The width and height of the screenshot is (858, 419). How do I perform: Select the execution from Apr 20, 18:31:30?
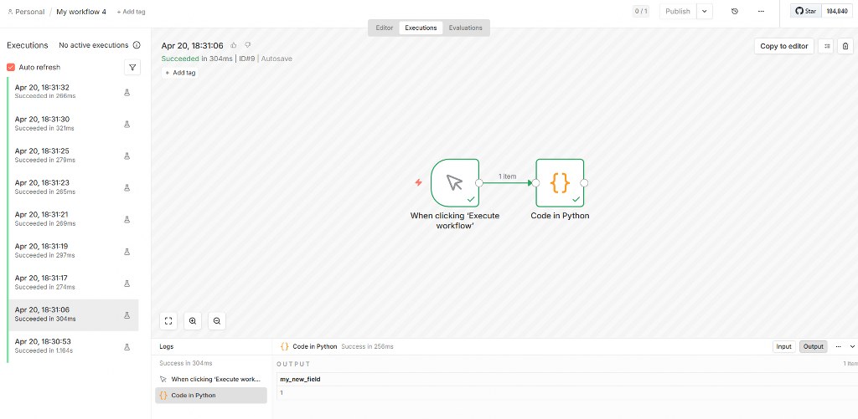(73, 124)
